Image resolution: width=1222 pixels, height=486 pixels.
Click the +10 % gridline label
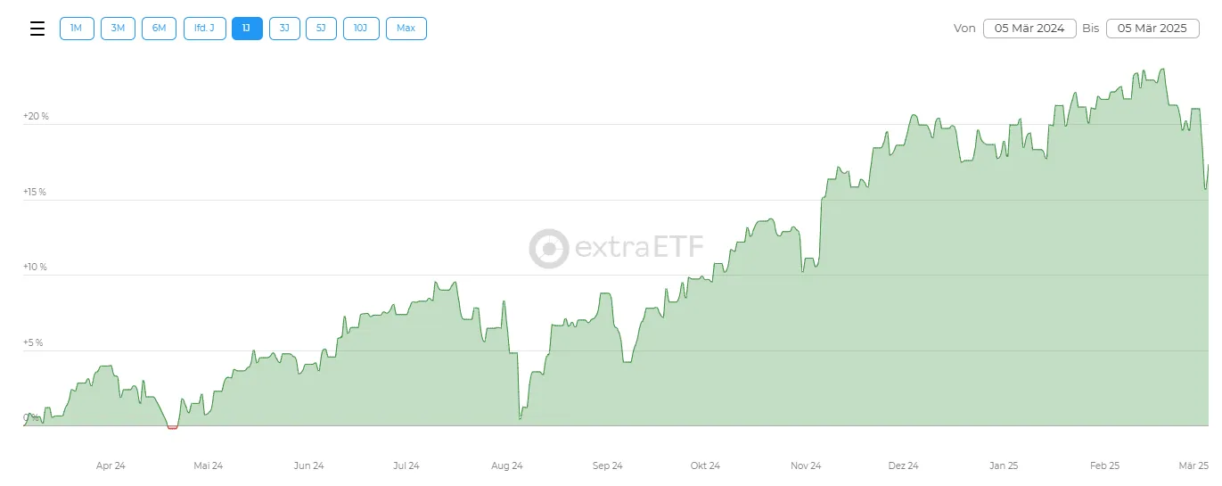click(x=36, y=268)
